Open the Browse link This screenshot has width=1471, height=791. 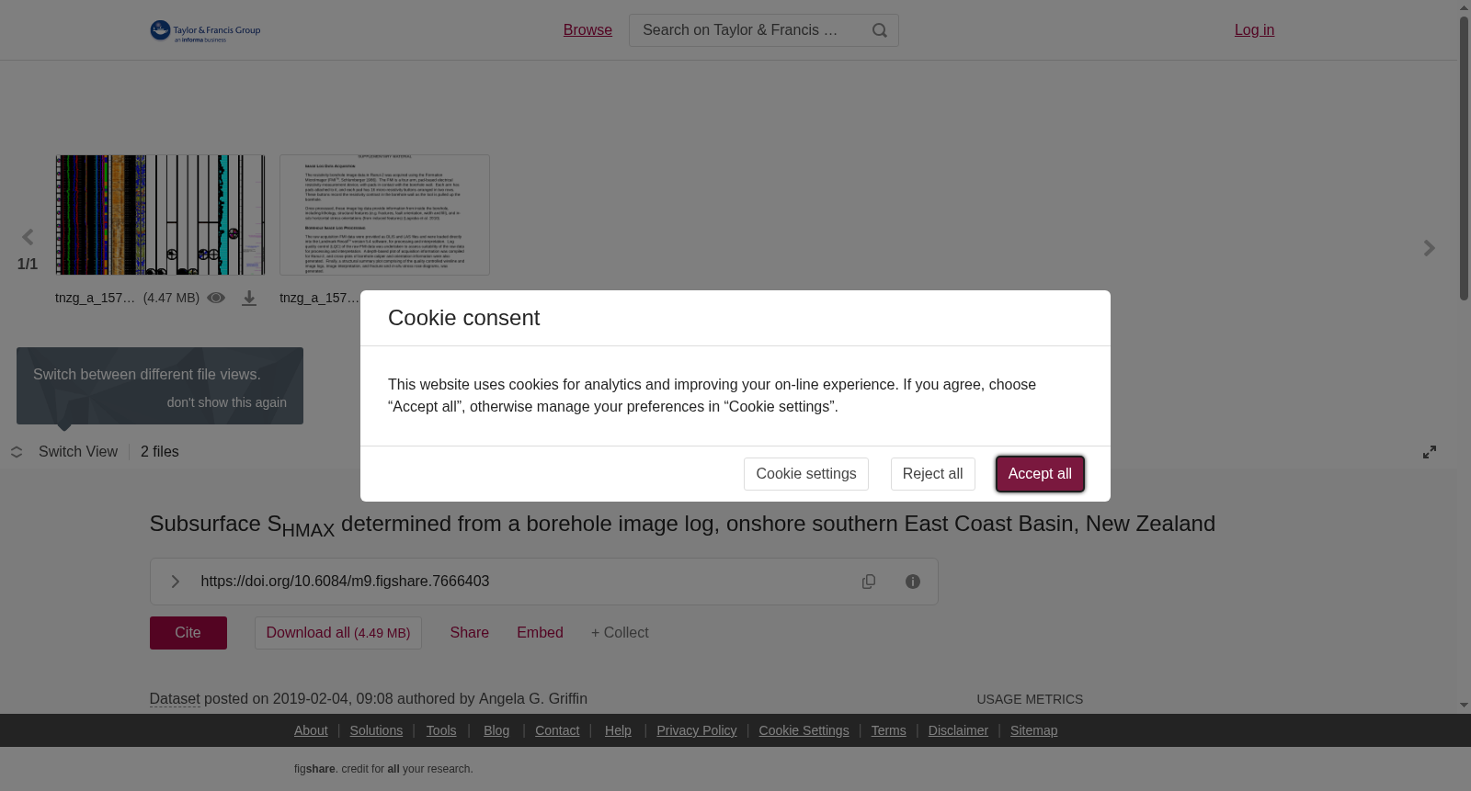(587, 30)
